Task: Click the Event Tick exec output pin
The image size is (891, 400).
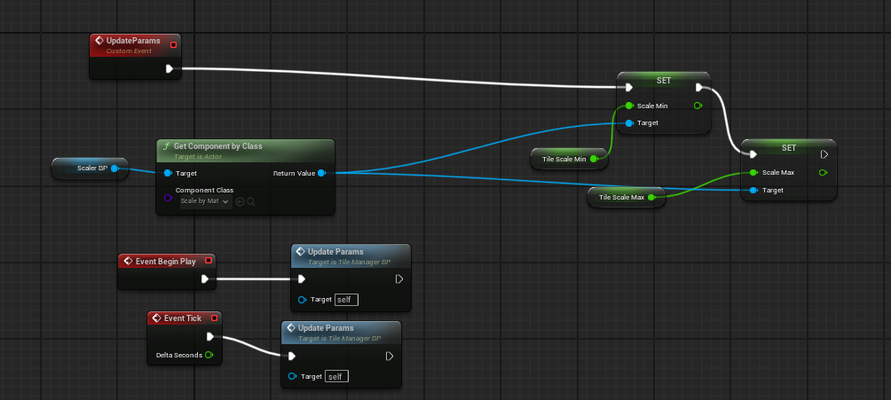Action: (x=210, y=336)
